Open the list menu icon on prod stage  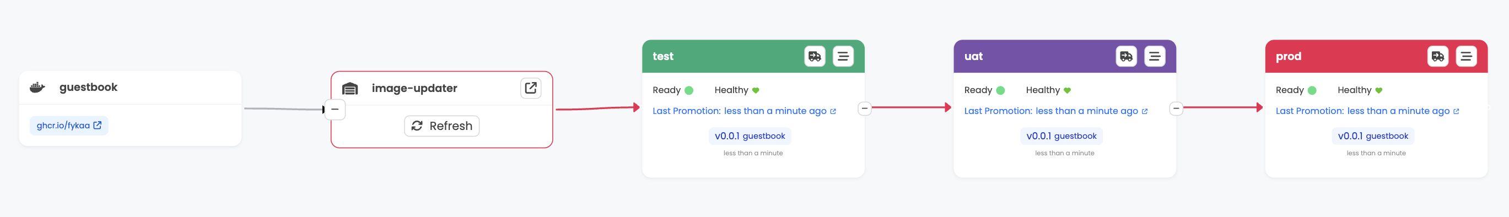click(1466, 56)
